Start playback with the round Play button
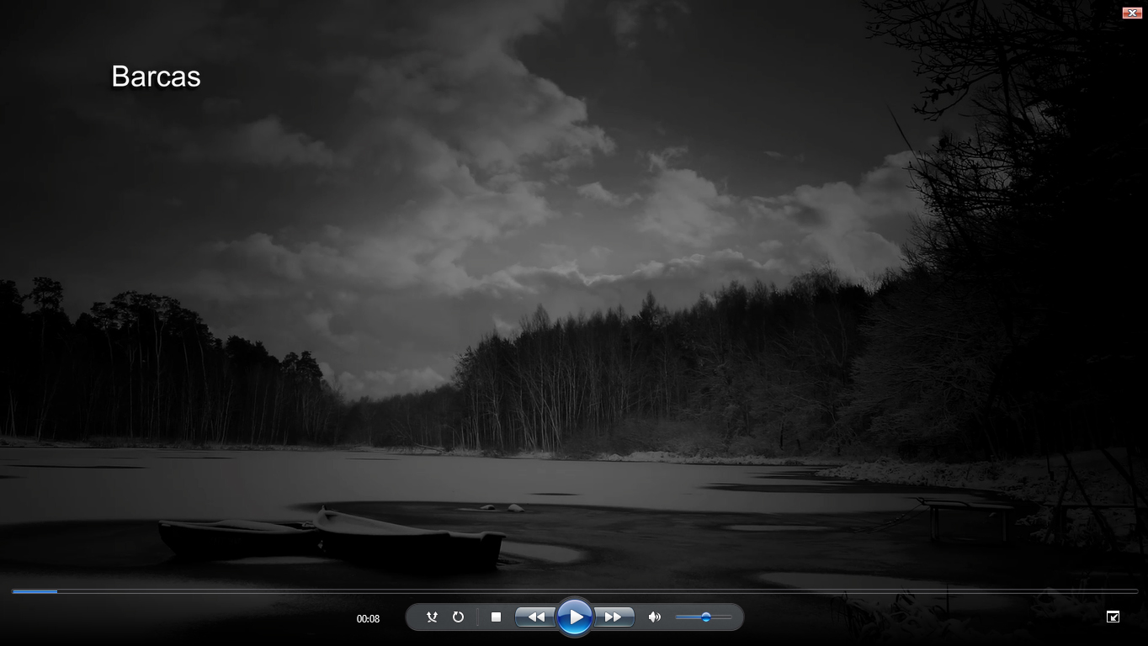The image size is (1148, 646). coord(575,617)
